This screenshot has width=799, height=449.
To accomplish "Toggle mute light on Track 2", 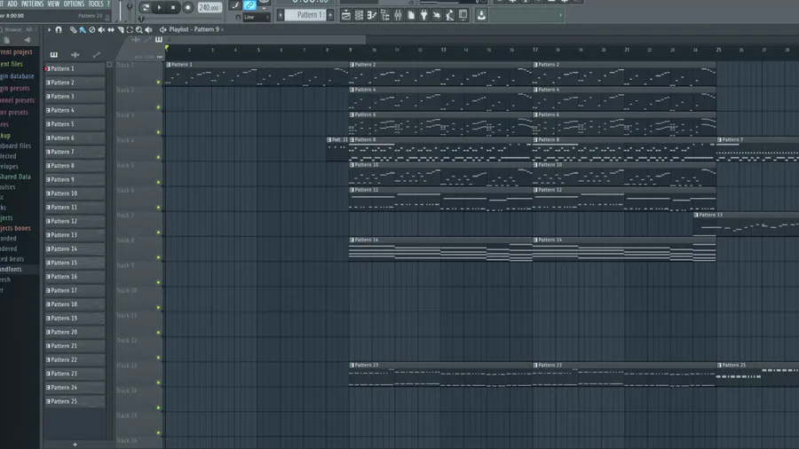I will (159, 107).
